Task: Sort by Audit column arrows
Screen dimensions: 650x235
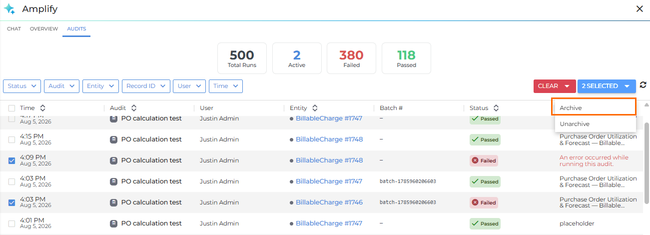Action: point(134,108)
